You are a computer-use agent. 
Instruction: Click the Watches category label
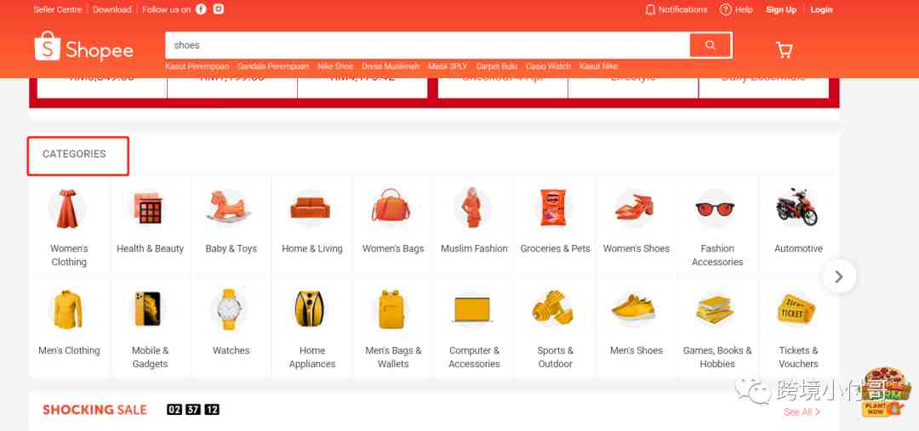point(231,350)
